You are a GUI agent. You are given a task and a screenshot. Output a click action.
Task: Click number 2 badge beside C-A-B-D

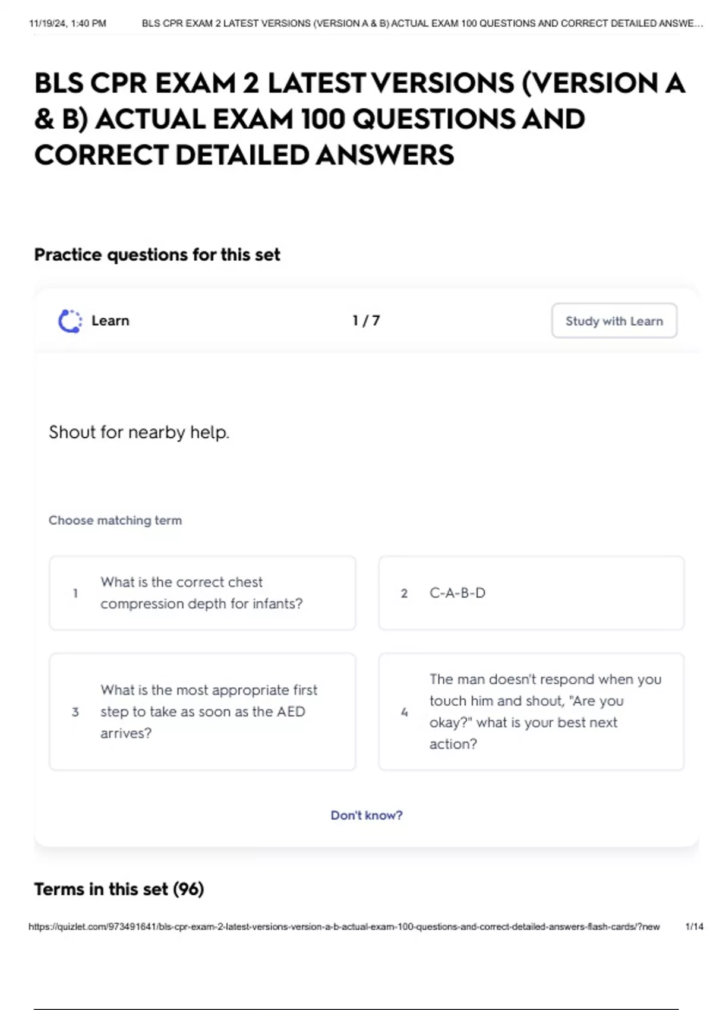tap(404, 593)
